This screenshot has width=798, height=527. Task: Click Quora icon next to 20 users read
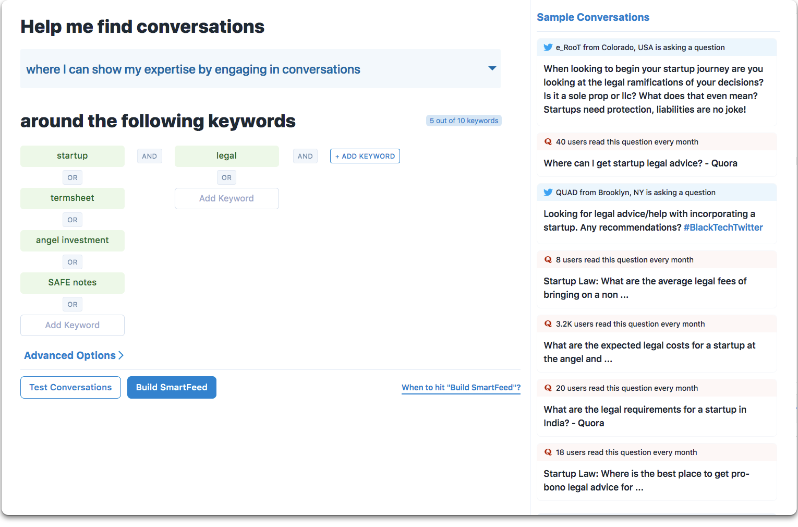[x=548, y=388]
